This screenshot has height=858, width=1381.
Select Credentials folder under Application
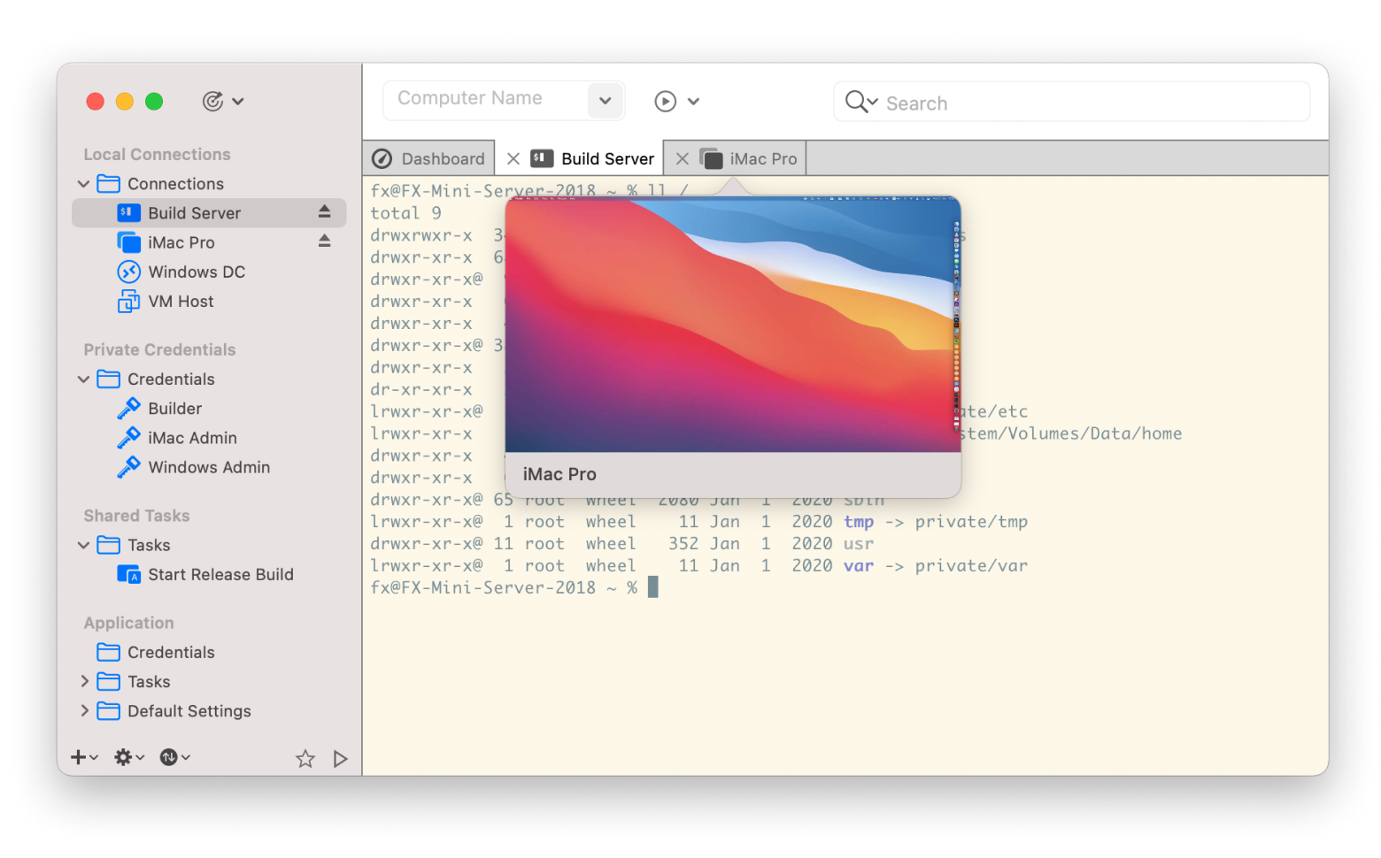pos(171,653)
